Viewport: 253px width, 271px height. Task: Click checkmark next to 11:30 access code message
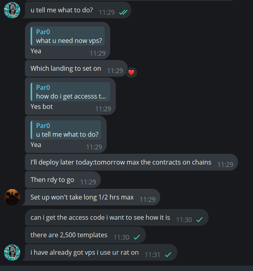(199, 219)
